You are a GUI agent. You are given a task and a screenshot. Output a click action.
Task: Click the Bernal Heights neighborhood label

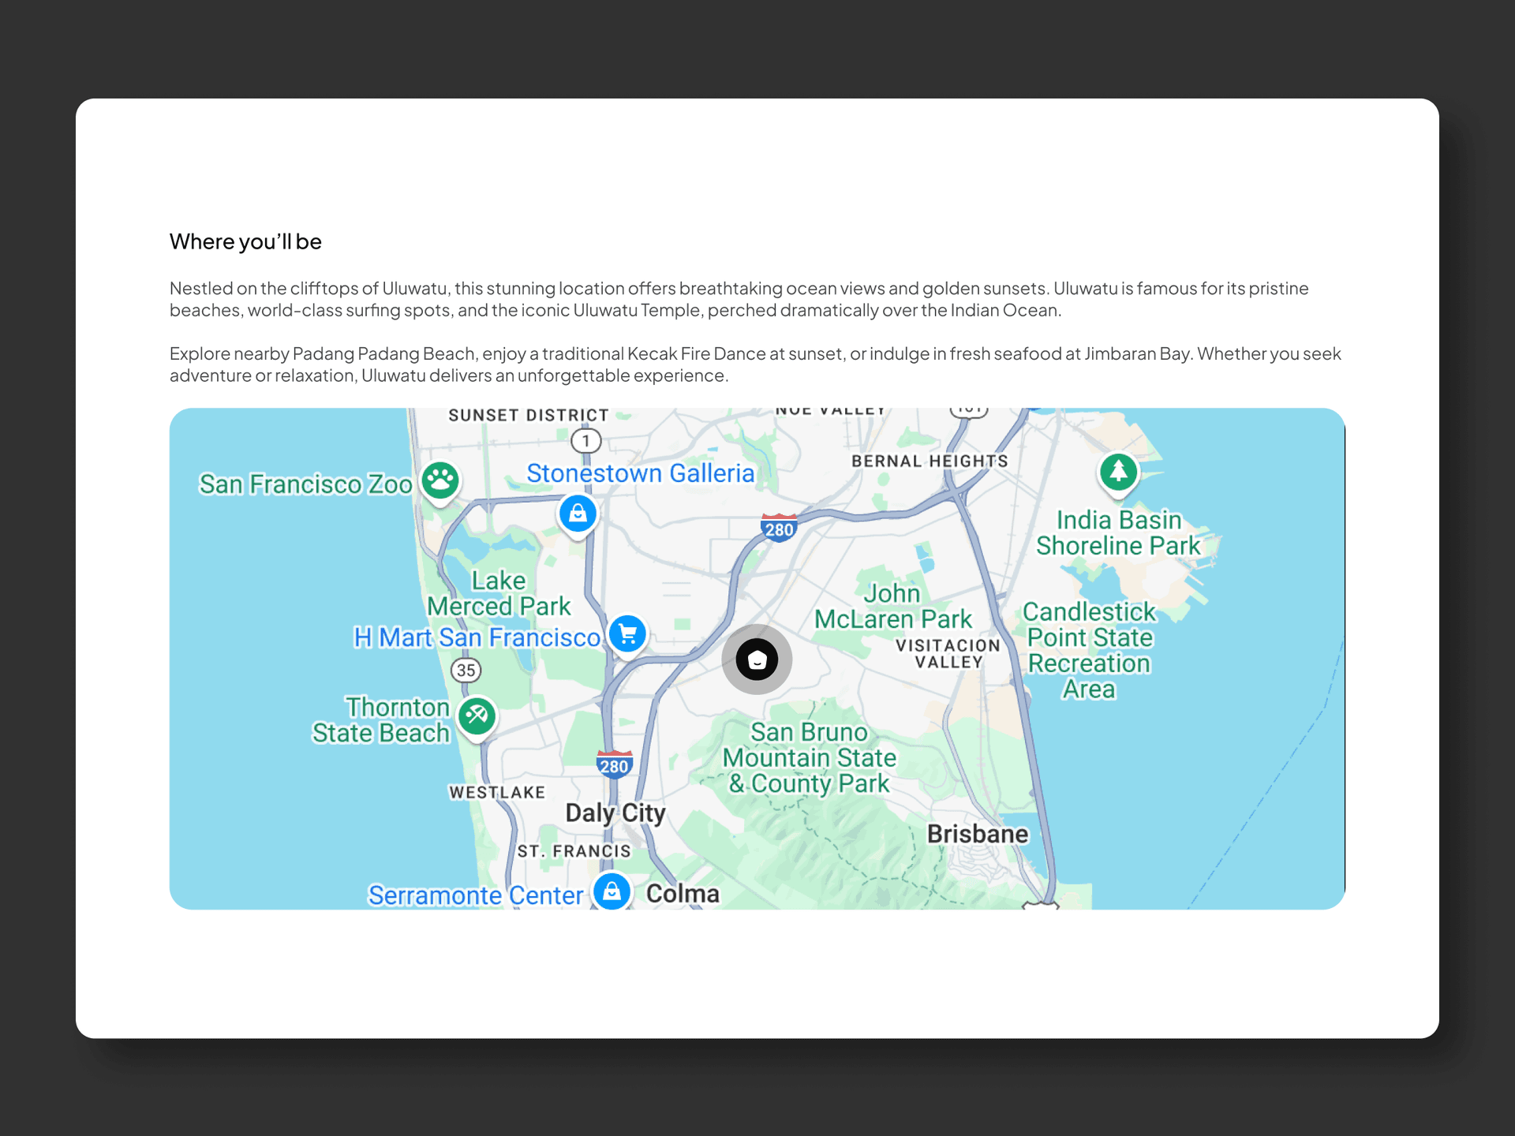point(930,461)
